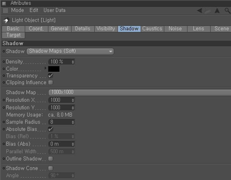Click the black shadow Color swatch
Screen dimensions: 231x180
[x=54, y=69]
